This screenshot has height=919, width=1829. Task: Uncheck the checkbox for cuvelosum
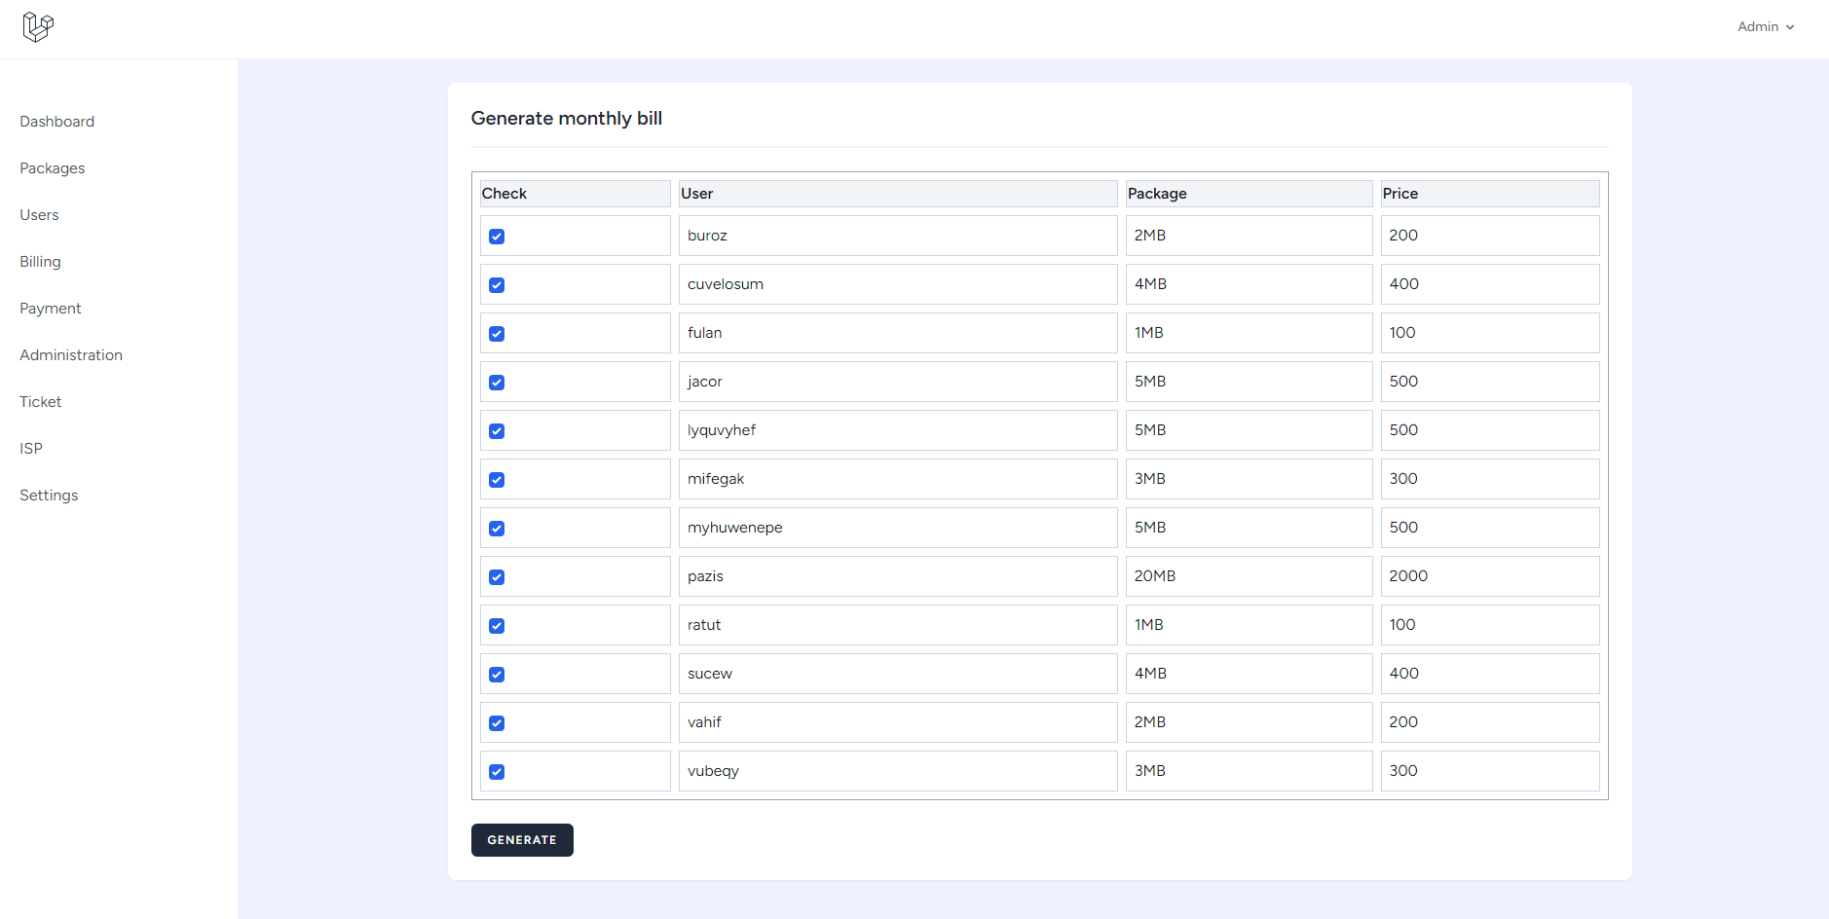coord(497,284)
